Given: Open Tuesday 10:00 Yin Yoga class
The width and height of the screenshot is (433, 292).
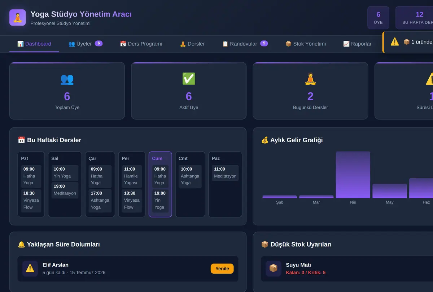Looking at the screenshot, I should (x=65, y=173).
